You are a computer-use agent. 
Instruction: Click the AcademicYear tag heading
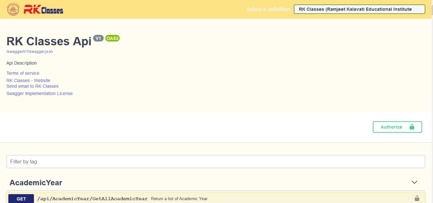pyautogui.click(x=36, y=183)
